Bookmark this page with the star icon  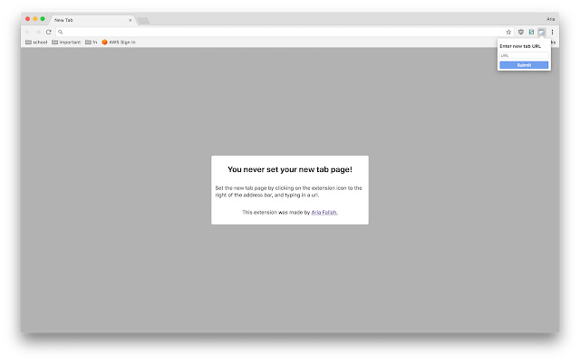[x=508, y=33]
